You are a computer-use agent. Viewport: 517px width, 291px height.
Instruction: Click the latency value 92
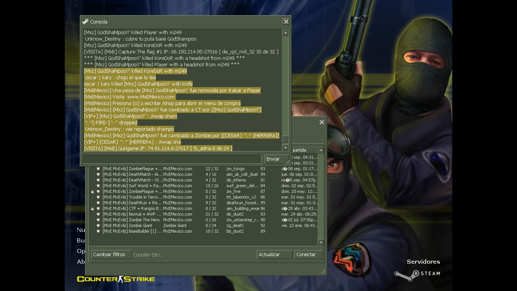coord(263,225)
